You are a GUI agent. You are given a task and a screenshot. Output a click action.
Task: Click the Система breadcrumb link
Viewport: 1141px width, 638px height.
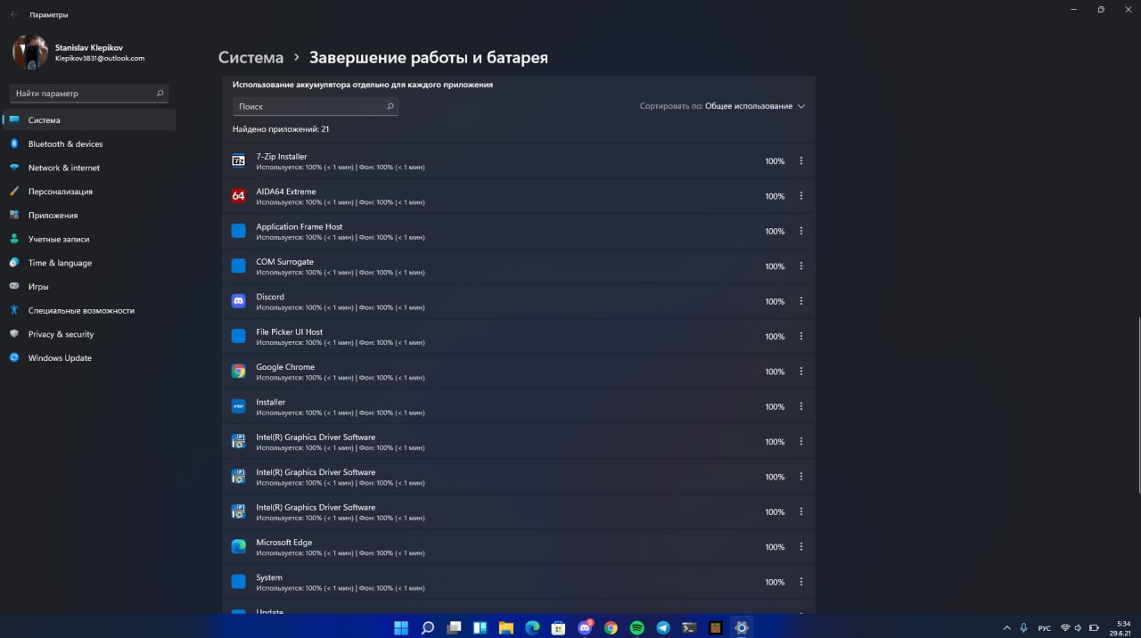coord(250,58)
